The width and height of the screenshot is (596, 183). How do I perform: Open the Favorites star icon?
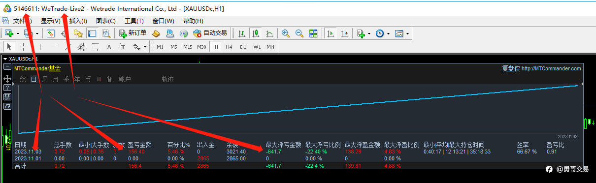tap(78, 33)
